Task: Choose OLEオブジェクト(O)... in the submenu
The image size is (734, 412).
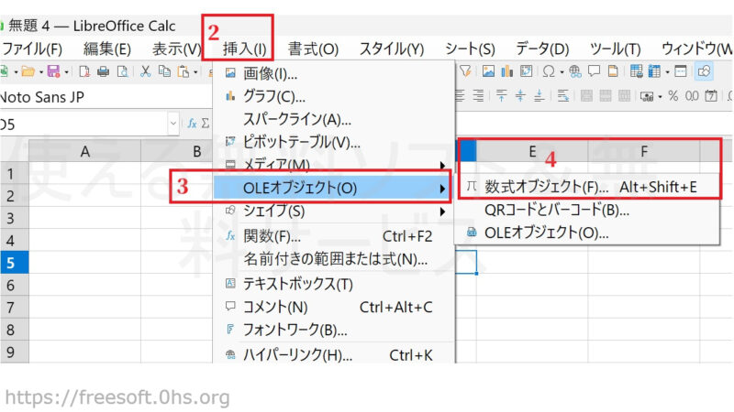Action: (x=588, y=233)
